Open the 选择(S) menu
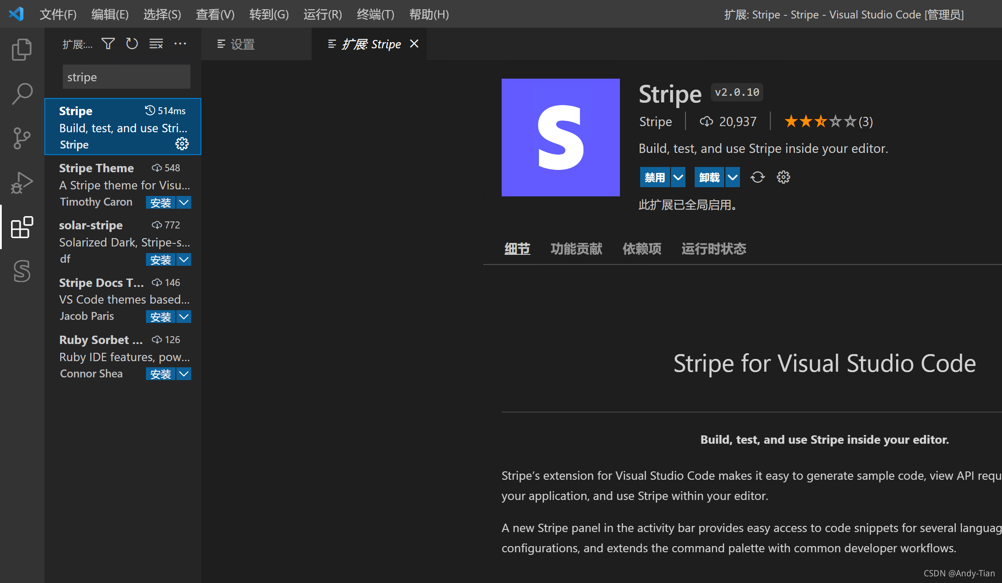1002x583 pixels. (x=162, y=14)
